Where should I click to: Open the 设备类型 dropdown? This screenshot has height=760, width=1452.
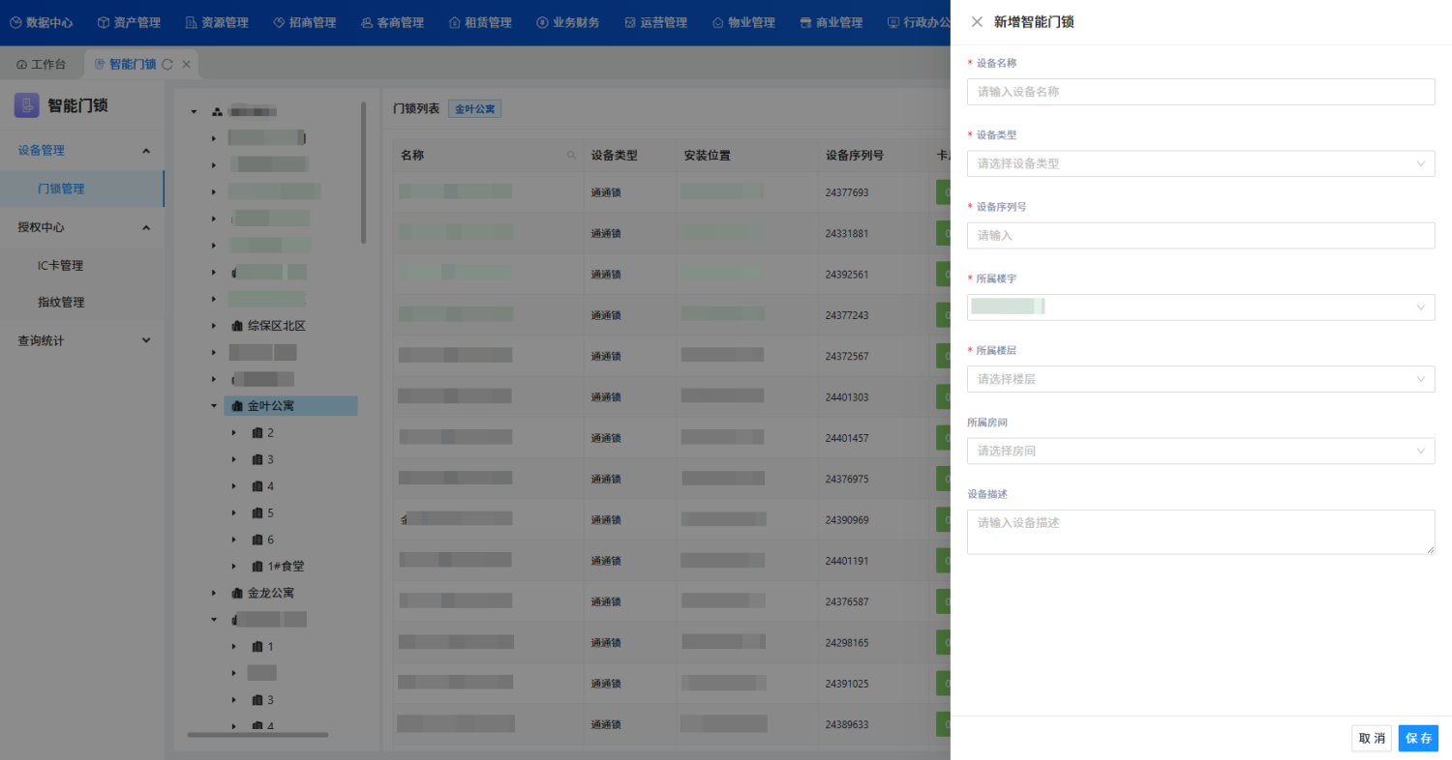coord(1200,163)
